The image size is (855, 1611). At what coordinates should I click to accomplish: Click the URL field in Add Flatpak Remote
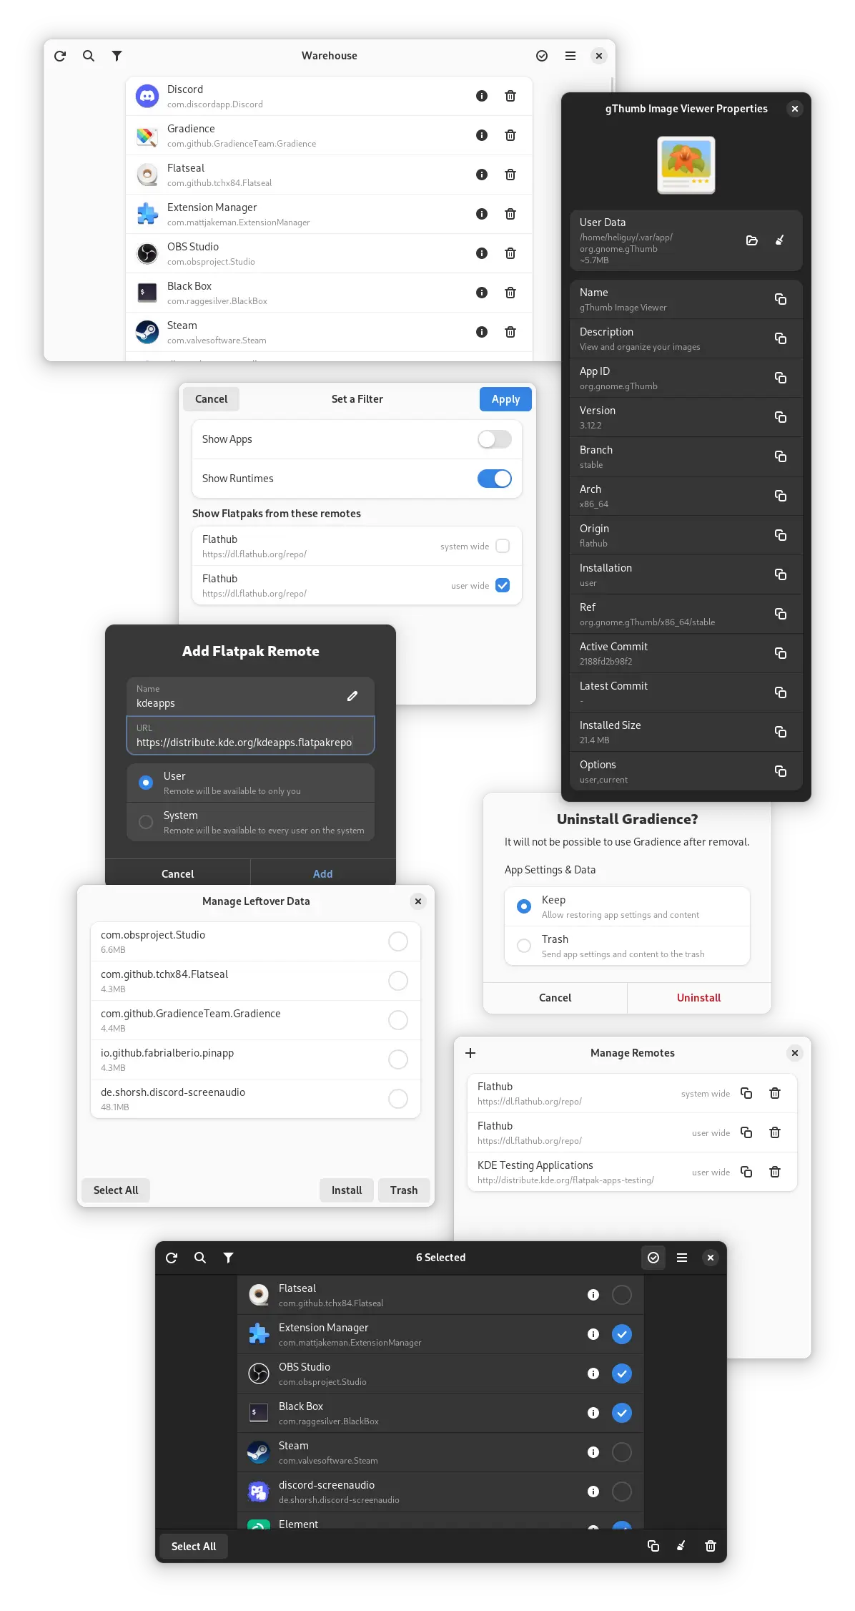(x=251, y=735)
